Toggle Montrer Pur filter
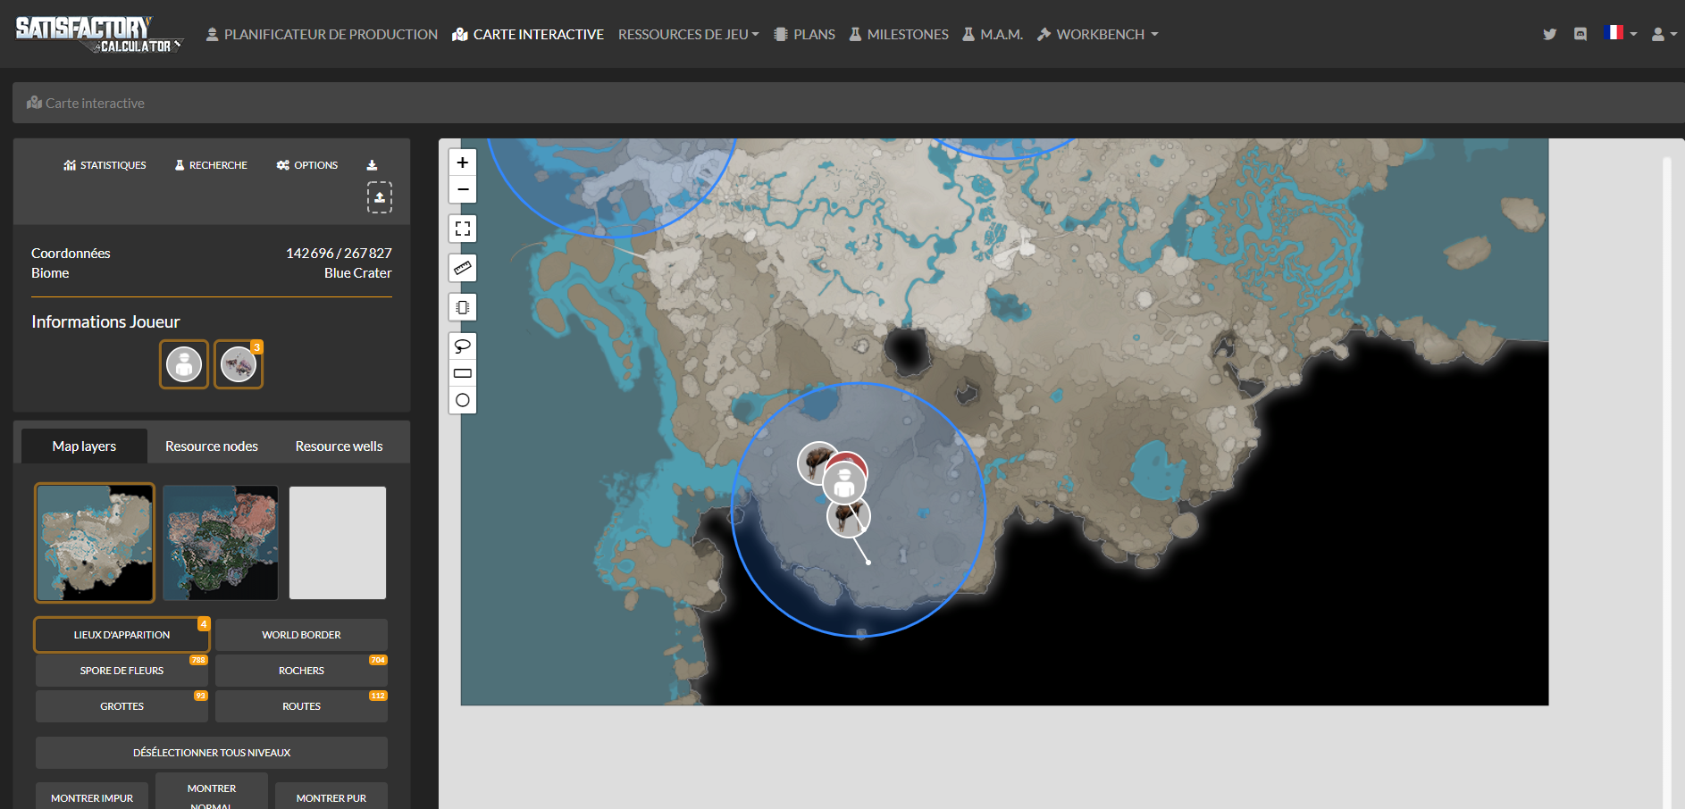The image size is (1685, 809). click(x=331, y=797)
